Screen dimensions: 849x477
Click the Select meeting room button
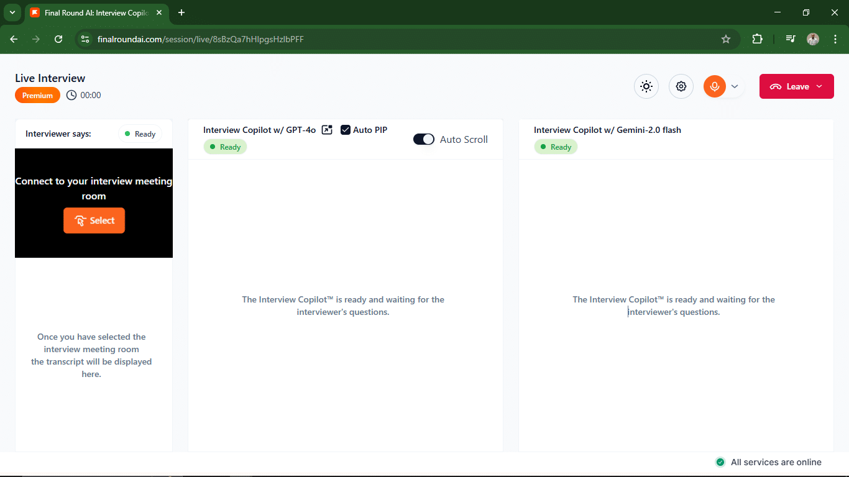coord(94,220)
